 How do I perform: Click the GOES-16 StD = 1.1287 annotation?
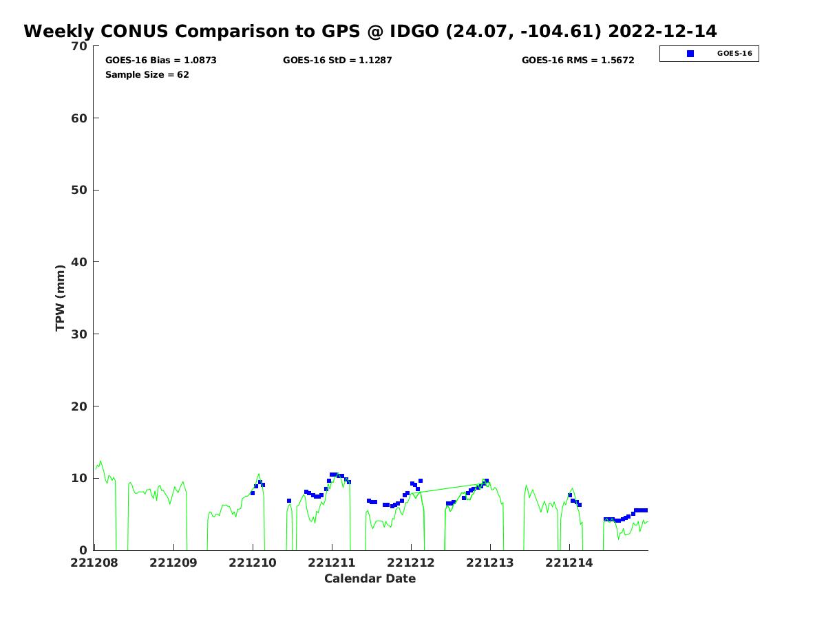(x=337, y=61)
